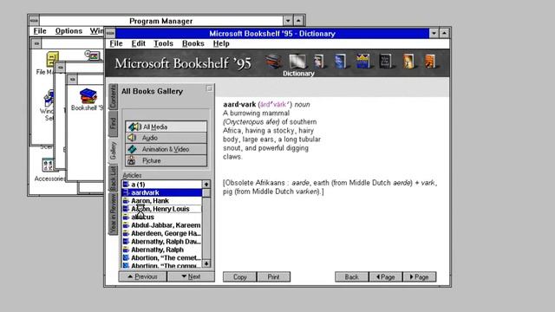Filter gallery by All Media
Screen dimensions: 555x312
click(x=166, y=127)
